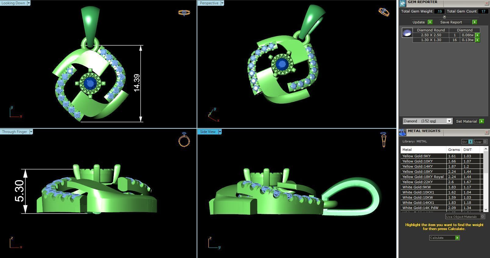Viewport: 490px width, 258px height.
Task: Click green arrow next to Save Report
Action: coord(474,22)
